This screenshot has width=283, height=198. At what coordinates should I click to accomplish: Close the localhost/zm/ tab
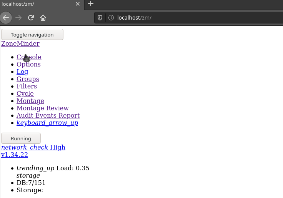click(x=78, y=4)
